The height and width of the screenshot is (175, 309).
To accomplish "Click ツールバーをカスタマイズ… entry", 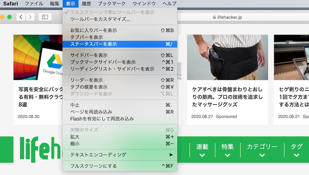I will 120,19.
